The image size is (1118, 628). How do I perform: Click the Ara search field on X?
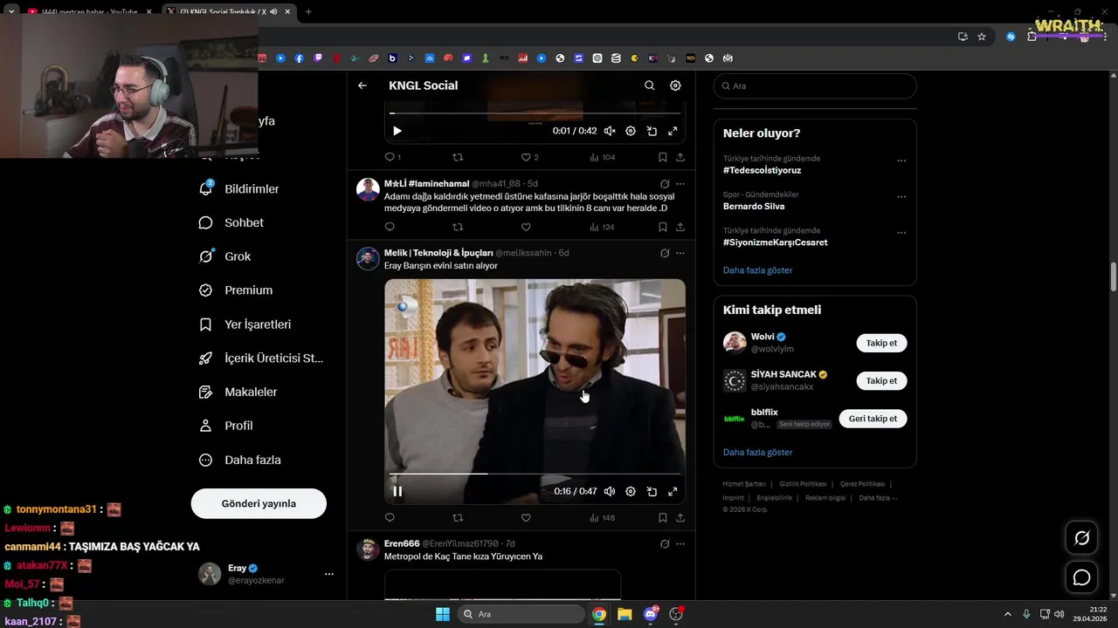tap(815, 86)
